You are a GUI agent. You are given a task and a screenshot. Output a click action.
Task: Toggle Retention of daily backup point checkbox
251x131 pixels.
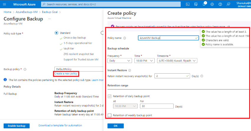point(110,96)
